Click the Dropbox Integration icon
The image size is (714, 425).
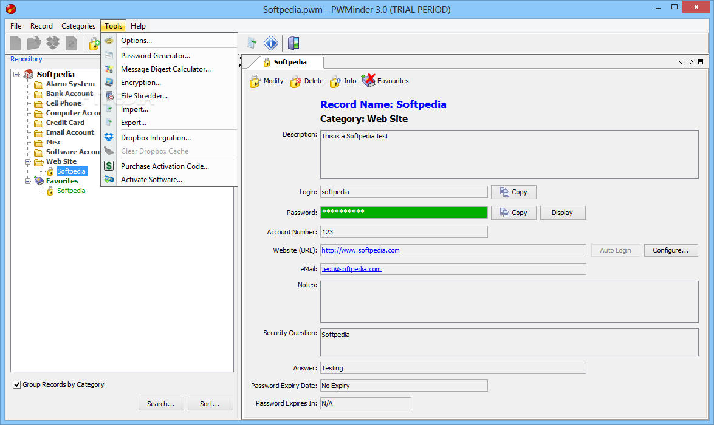(x=109, y=137)
